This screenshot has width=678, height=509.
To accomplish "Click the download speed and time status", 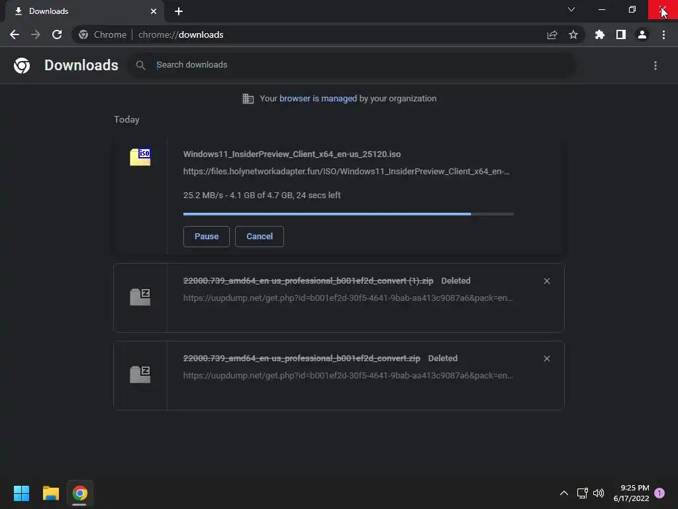I will point(262,196).
